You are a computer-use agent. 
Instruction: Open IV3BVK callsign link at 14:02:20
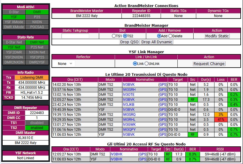[x=129, y=85]
